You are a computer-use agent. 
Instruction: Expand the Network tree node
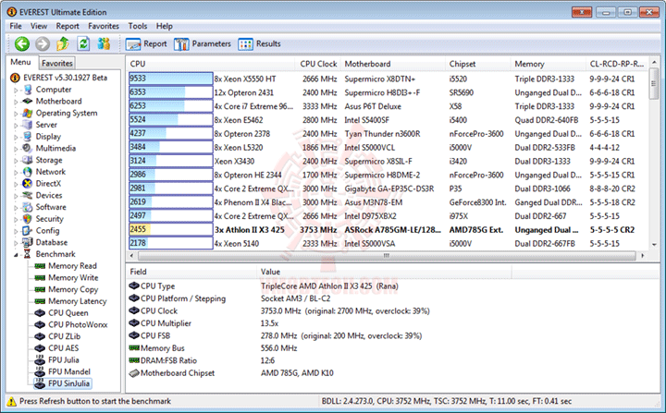pyautogui.click(x=16, y=173)
